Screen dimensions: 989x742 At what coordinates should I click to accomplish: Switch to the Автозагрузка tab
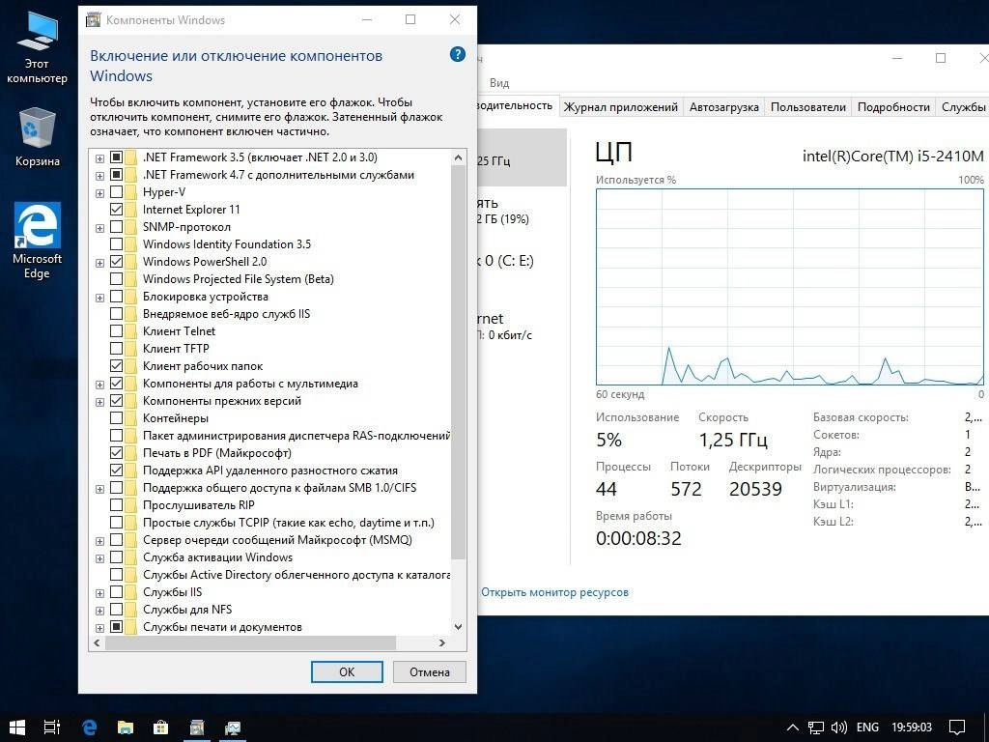pos(723,106)
